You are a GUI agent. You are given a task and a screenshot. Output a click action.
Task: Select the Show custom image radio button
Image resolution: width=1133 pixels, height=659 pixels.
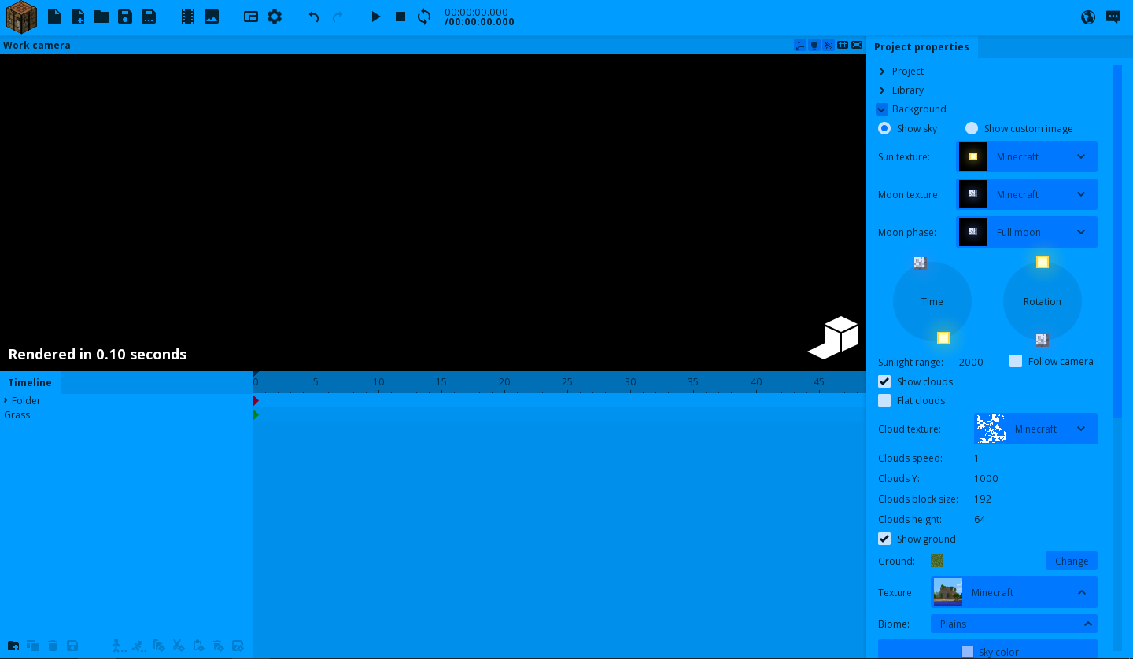pyautogui.click(x=972, y=128)
